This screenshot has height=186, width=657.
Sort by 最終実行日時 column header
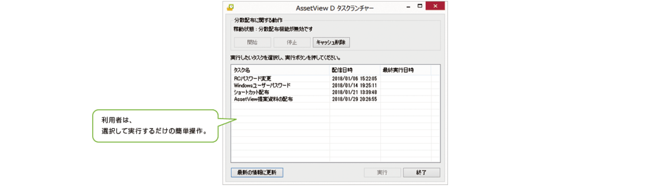click(x=406, y=70)
